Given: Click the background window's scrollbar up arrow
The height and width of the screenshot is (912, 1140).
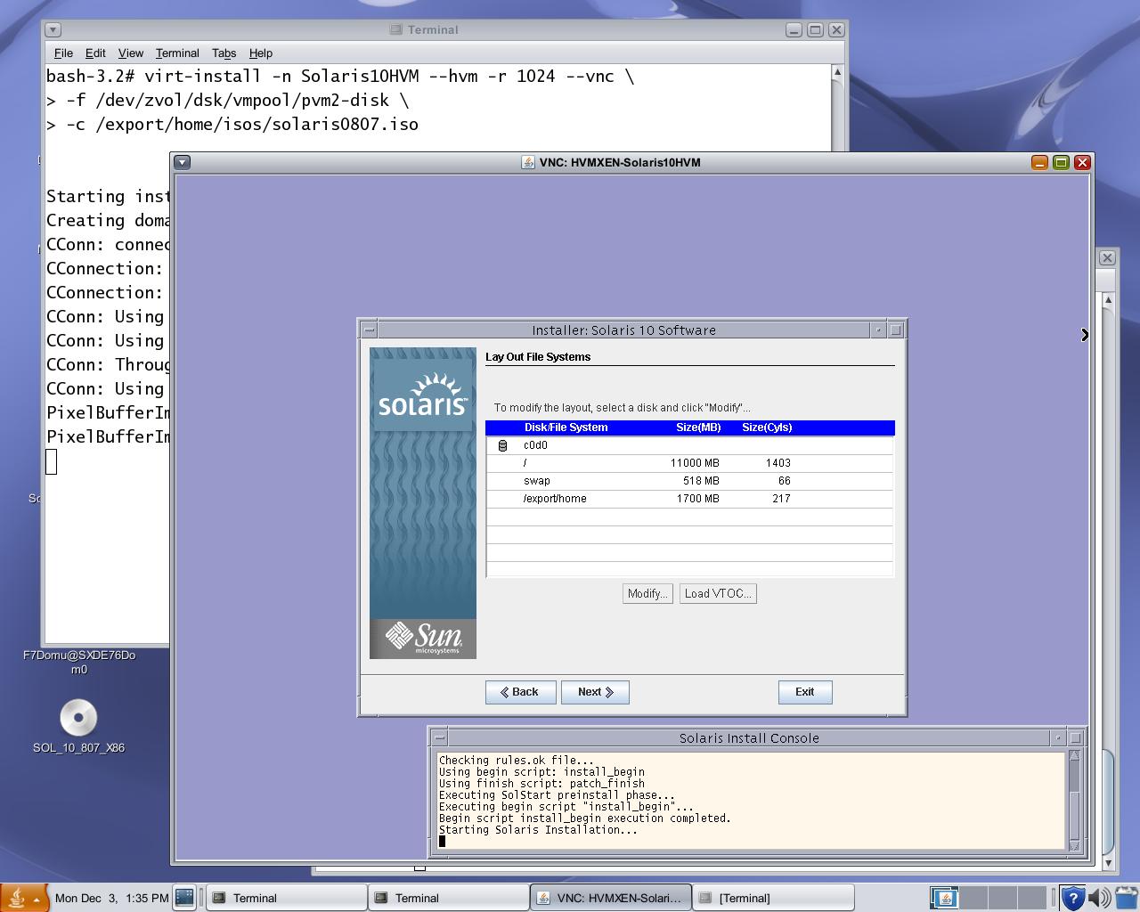Looking at the screenshot, I should 1108,300.
